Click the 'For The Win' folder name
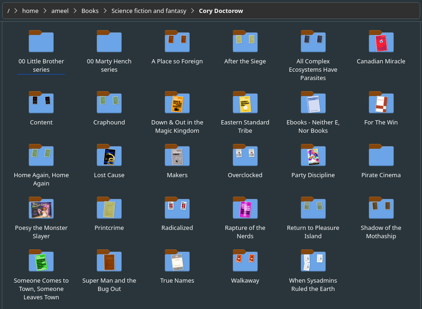 [381, 122]
